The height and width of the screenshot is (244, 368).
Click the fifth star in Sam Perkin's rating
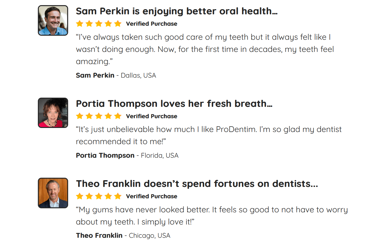(x=118, y=24)
